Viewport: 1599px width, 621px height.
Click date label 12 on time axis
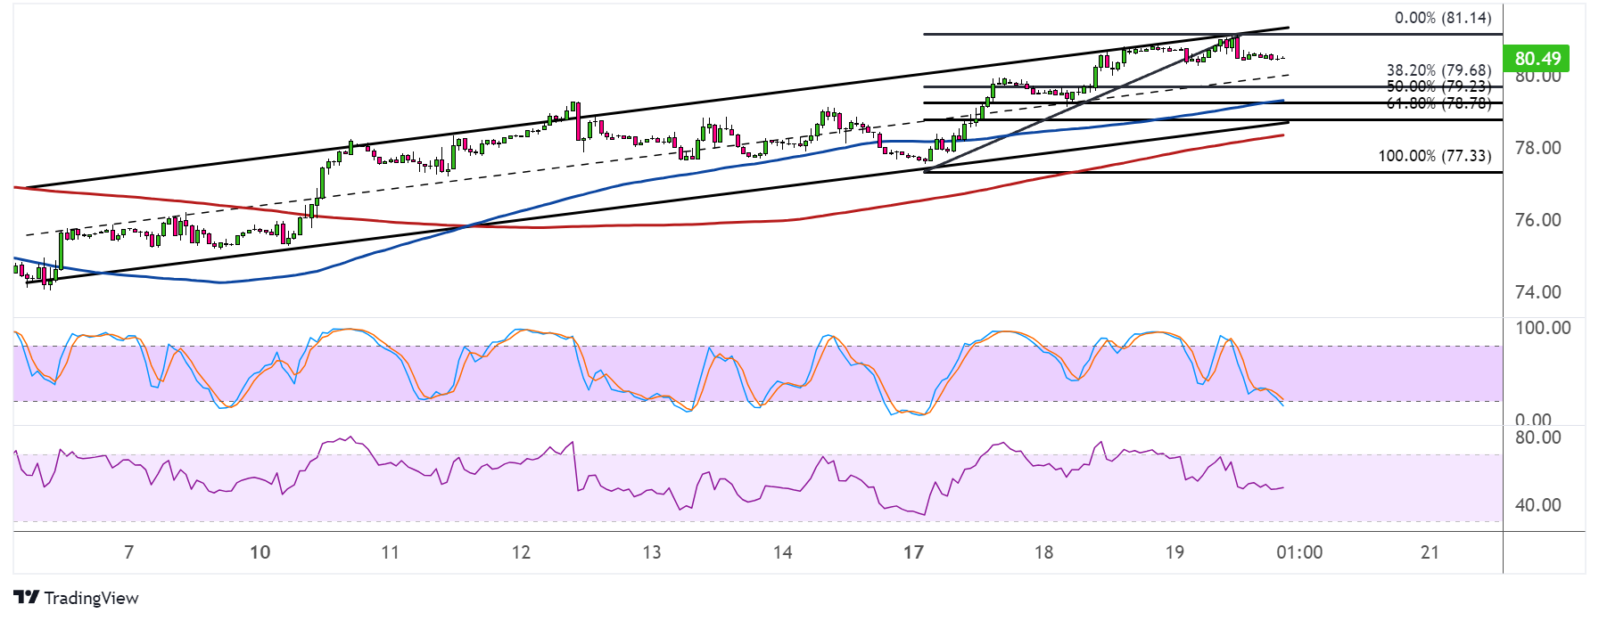pos(521,552)
